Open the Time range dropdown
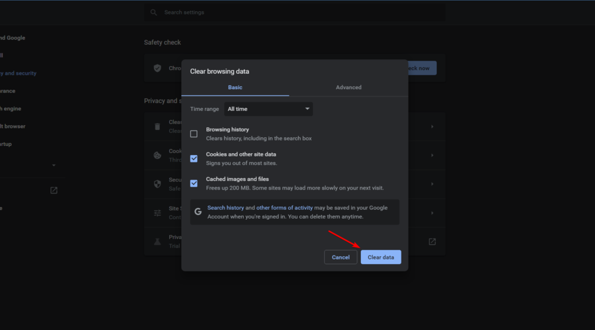 268,109
